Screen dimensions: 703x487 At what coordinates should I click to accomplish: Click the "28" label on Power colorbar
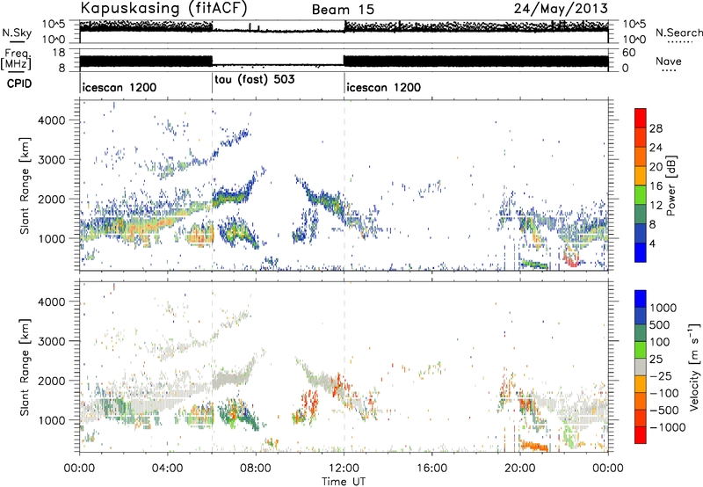656,128
